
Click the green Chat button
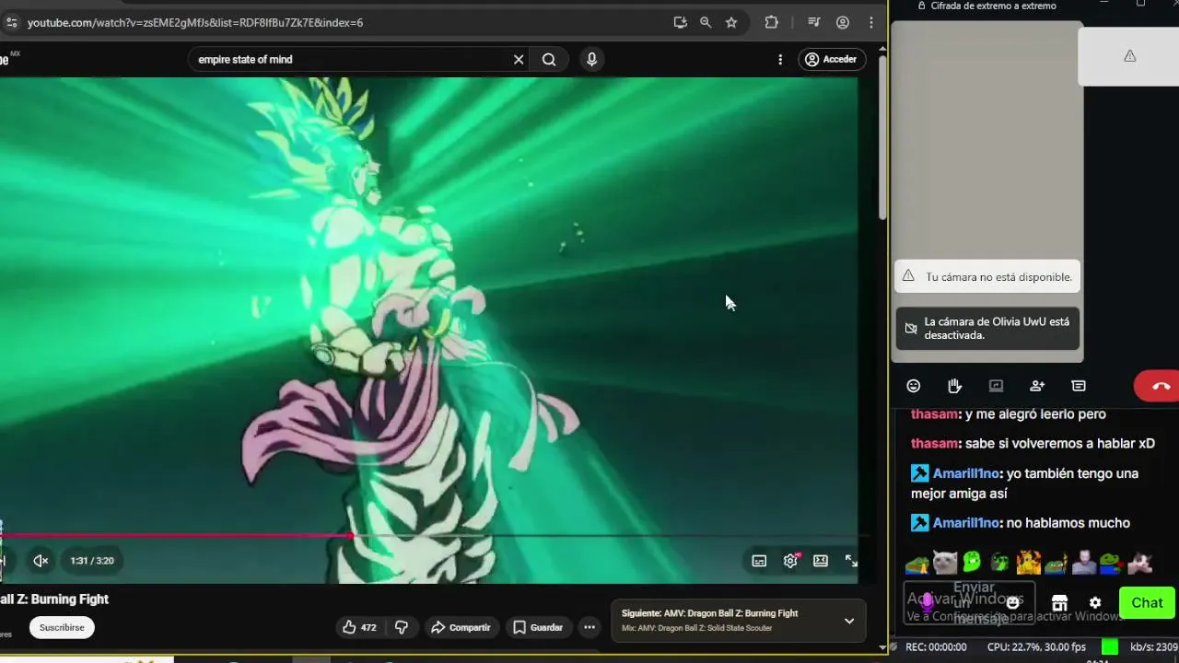pos(1147,602)
